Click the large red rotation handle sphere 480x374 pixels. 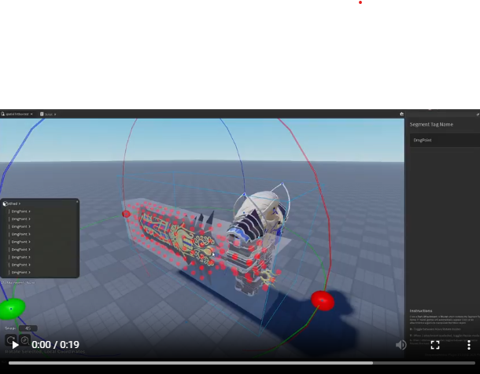point(323,301)
